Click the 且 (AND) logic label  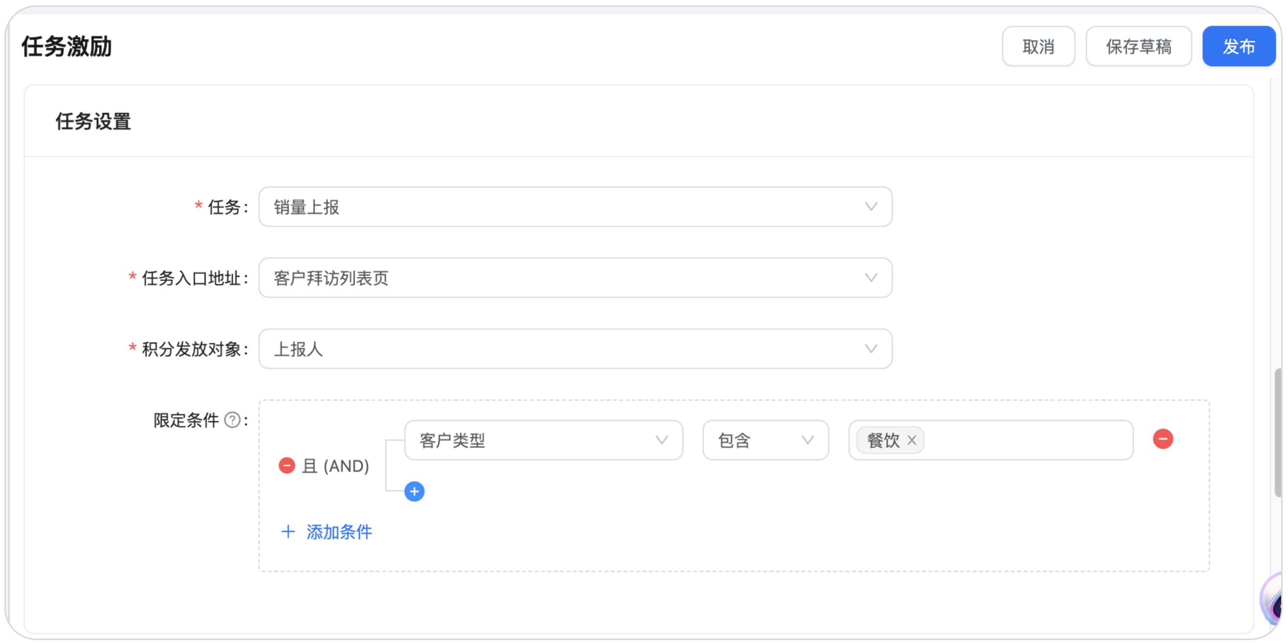(x=336, y=466)
